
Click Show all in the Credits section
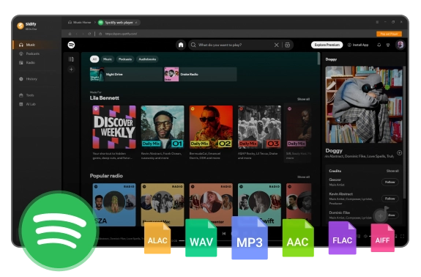pyautogui.click(x=392, y=171)
